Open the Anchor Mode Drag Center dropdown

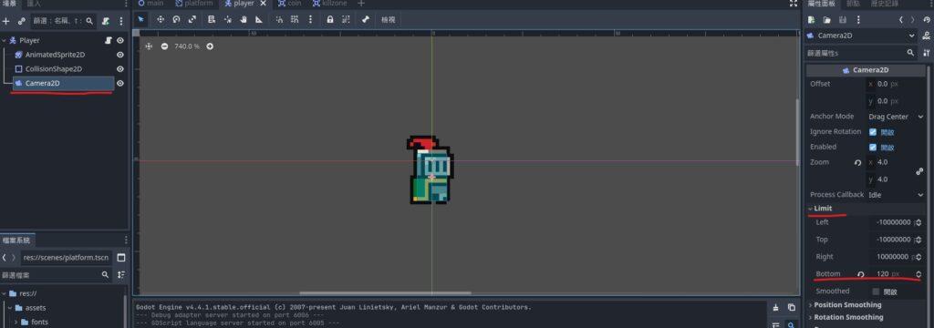(896, 117)
